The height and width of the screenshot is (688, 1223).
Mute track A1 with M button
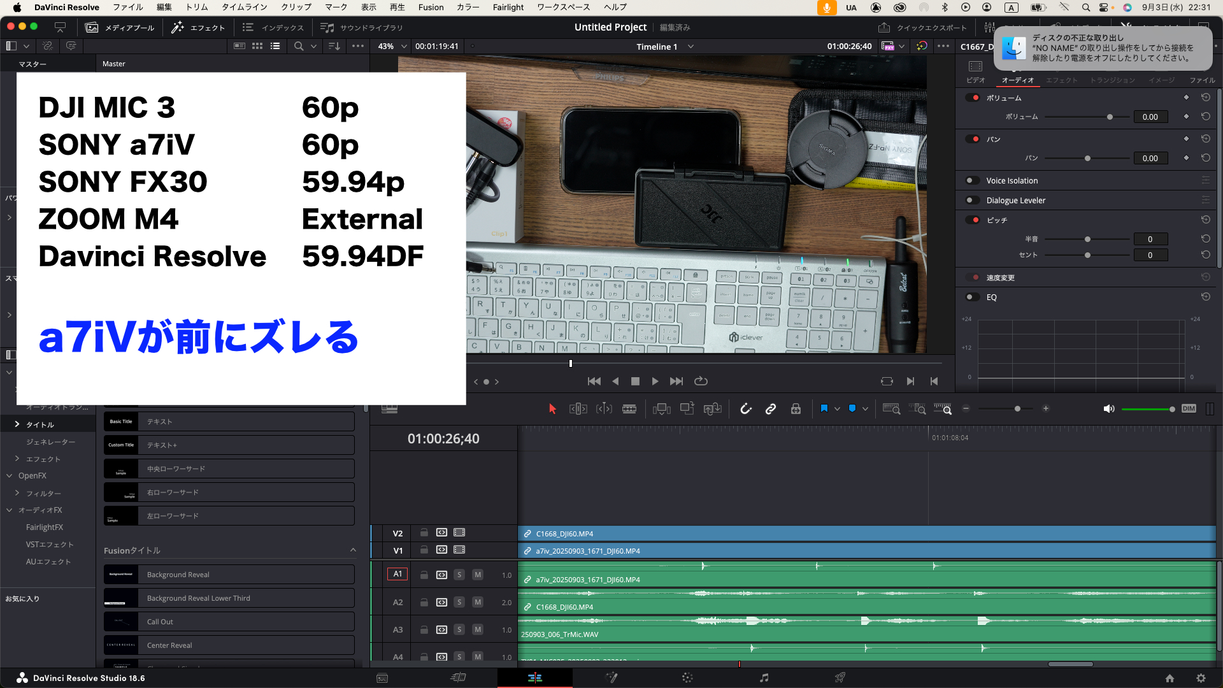477,575
